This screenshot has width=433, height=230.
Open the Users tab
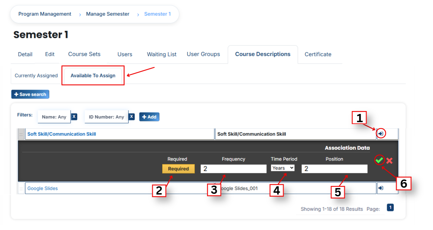tap(125, 54)
